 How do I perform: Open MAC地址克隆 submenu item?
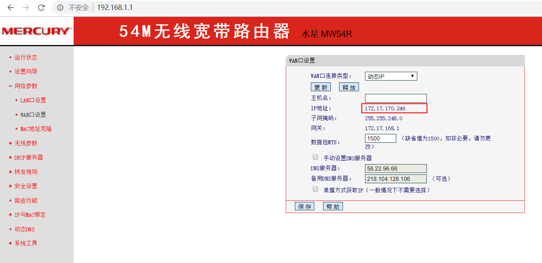coord(36,129)
